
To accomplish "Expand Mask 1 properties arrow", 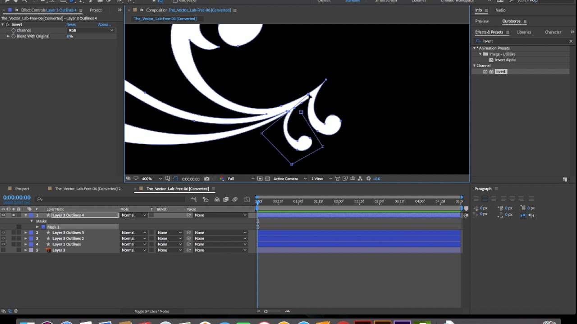I will [37, 227].
